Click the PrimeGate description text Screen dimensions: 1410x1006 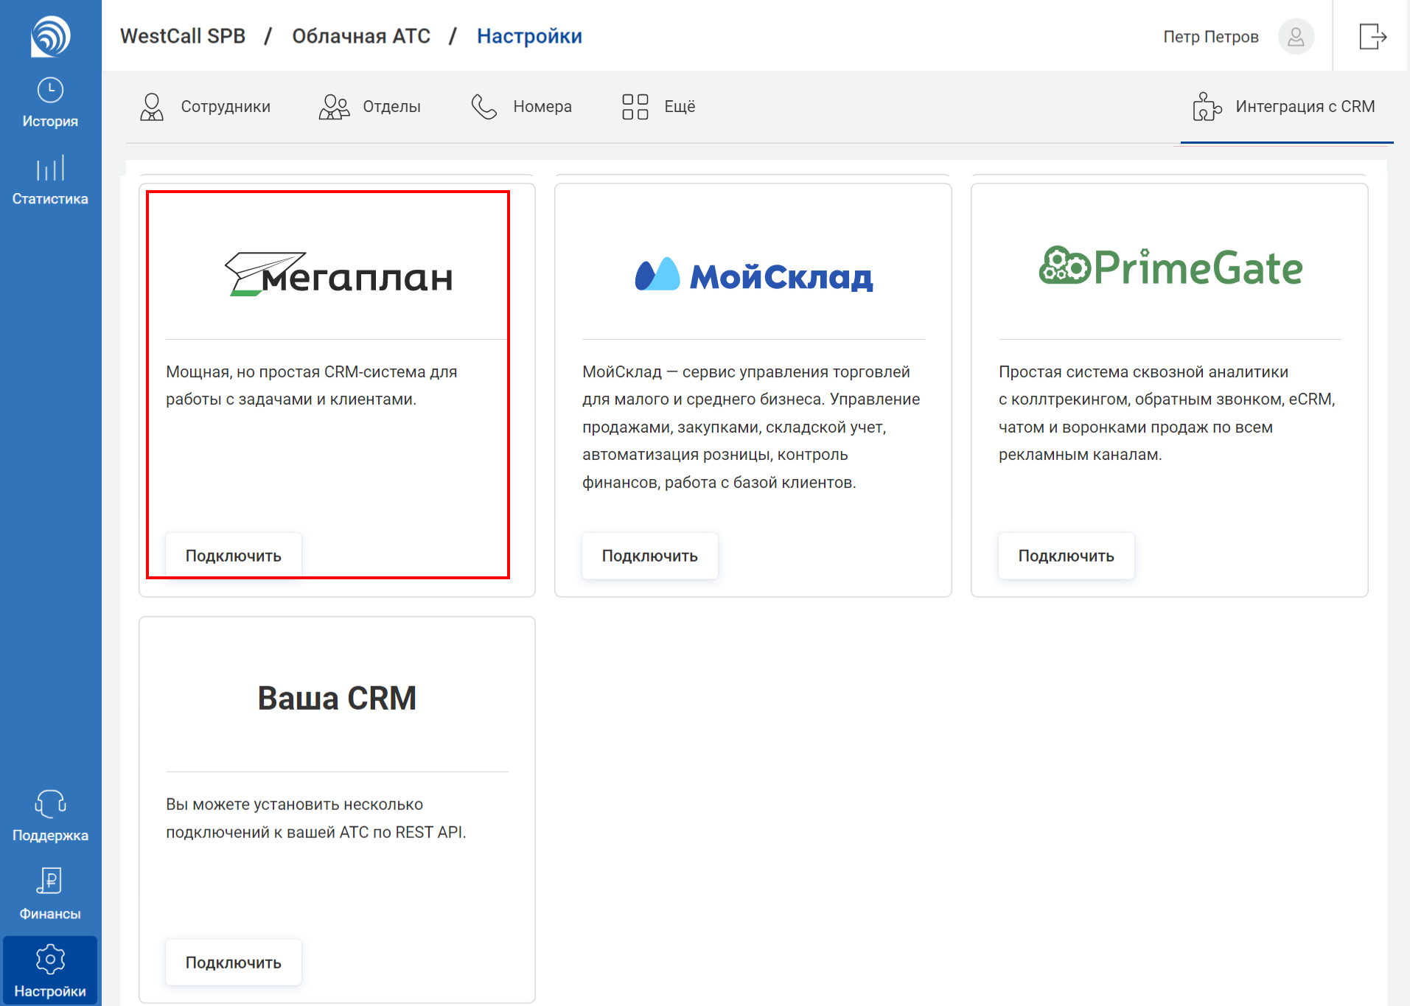(x=1167, y=413)
